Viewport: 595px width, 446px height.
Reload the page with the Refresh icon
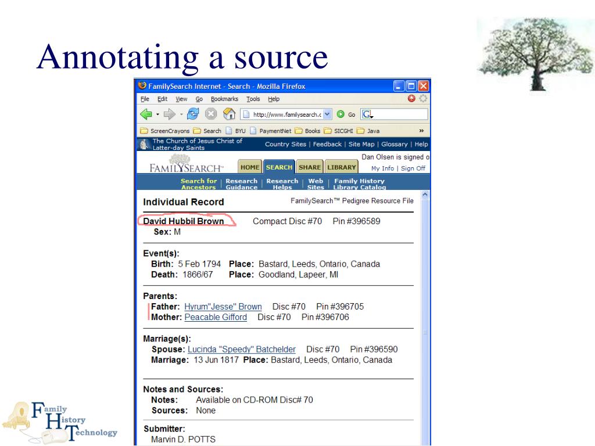coord(193,114)
